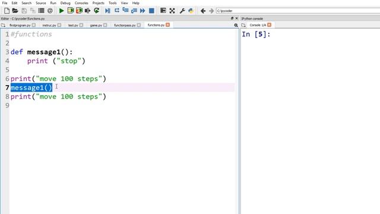Open the File menu
Viewport: 380px width, 214px height.
click(x=5, y=3)
